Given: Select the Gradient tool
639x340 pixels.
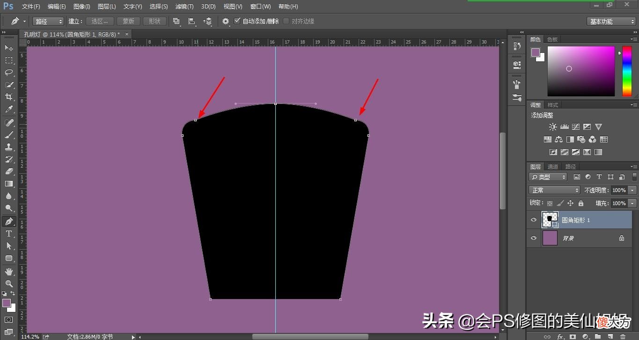Looking at the screenshot, I should click(9, 184).
